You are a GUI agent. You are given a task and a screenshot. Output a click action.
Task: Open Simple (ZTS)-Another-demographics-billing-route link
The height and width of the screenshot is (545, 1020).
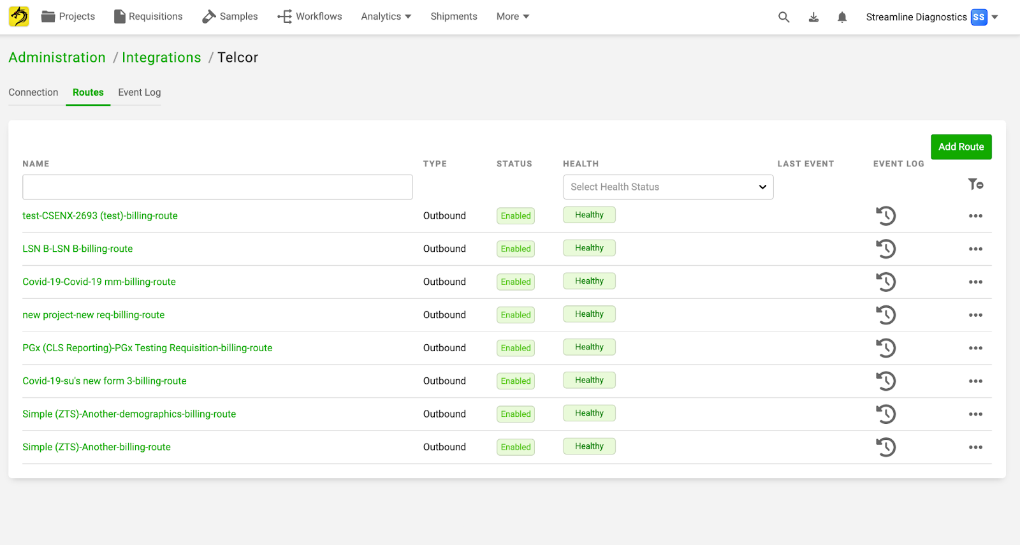pos(129,415)
